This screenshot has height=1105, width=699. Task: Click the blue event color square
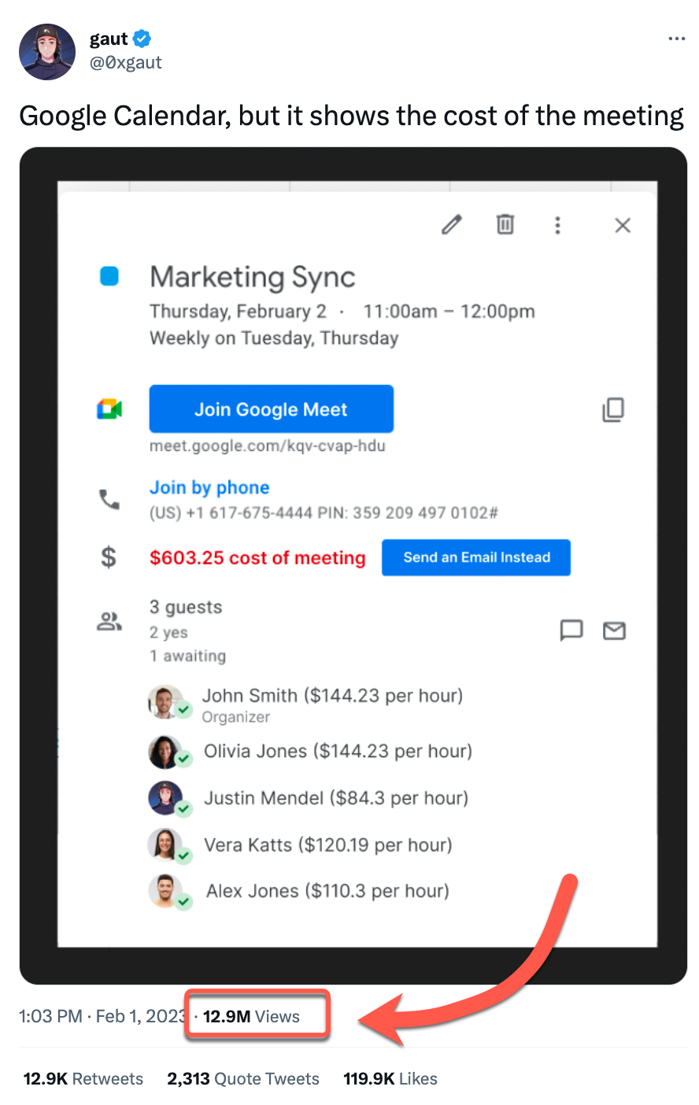pyautogui.click(x=109, y=276)
